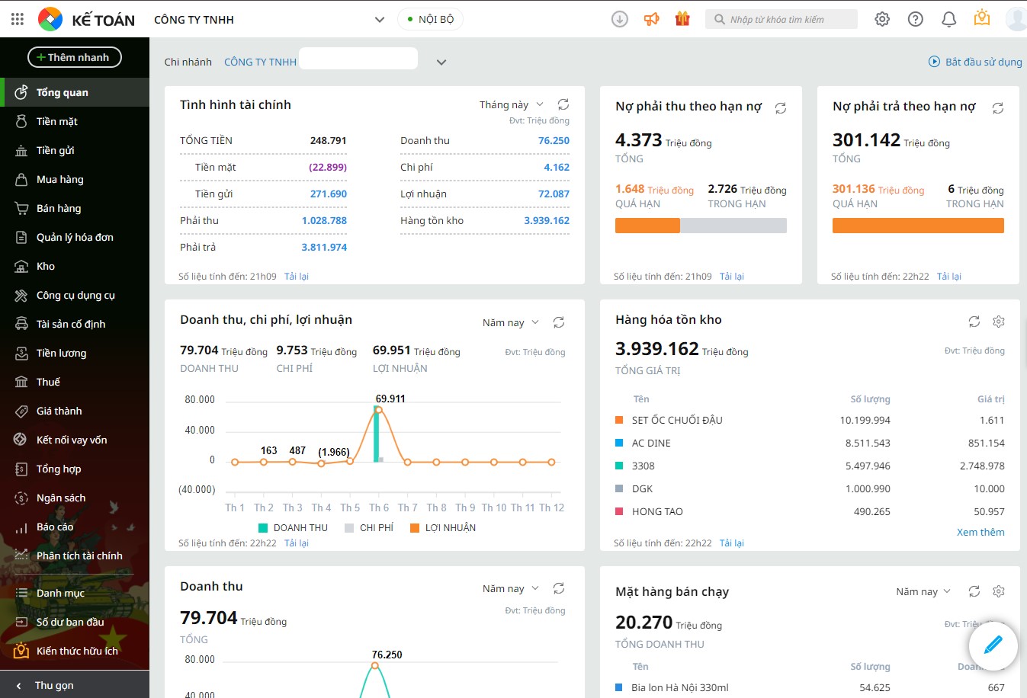This screenshot has height=698, width=1027.
Task: Toggle DOANH THU legend in chart
Action: [x=293, y=527]
